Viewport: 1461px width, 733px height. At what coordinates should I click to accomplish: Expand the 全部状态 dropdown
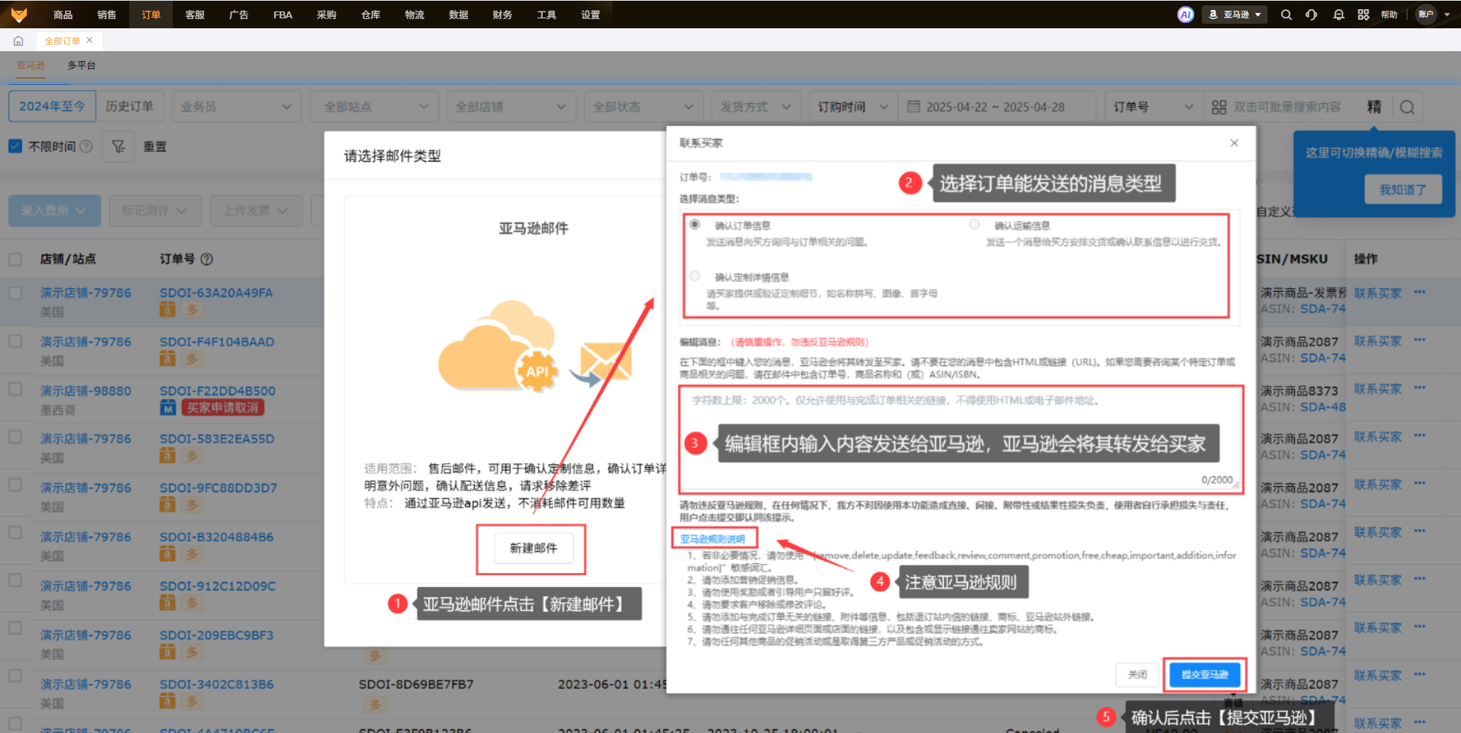(644, 107)
